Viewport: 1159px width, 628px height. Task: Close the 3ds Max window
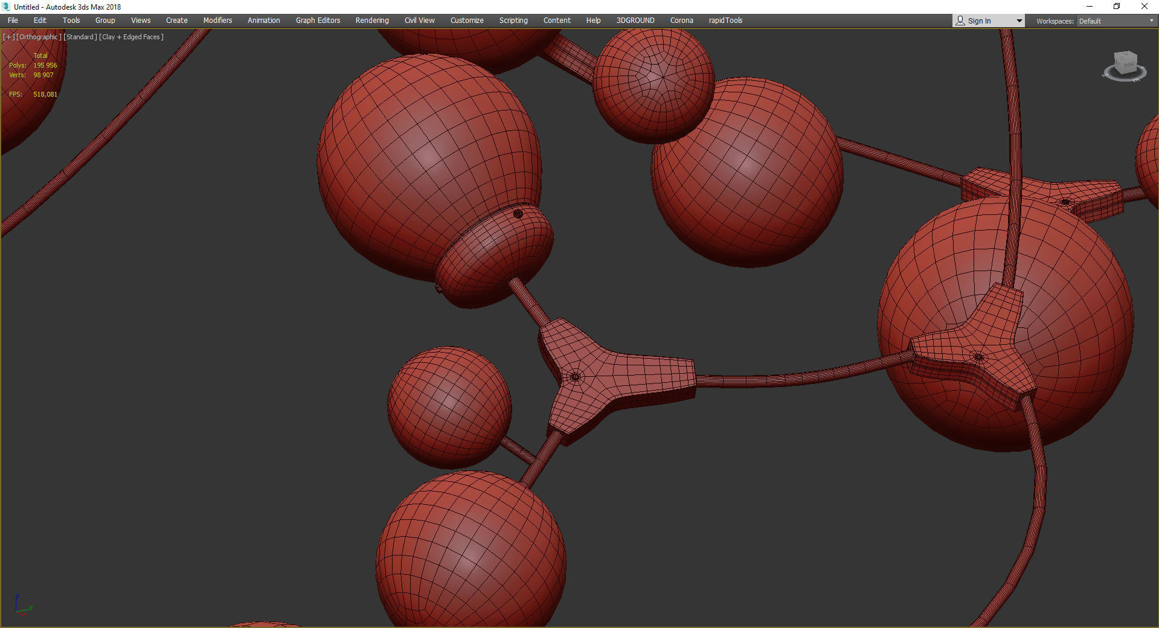[x=1145, y=7]
